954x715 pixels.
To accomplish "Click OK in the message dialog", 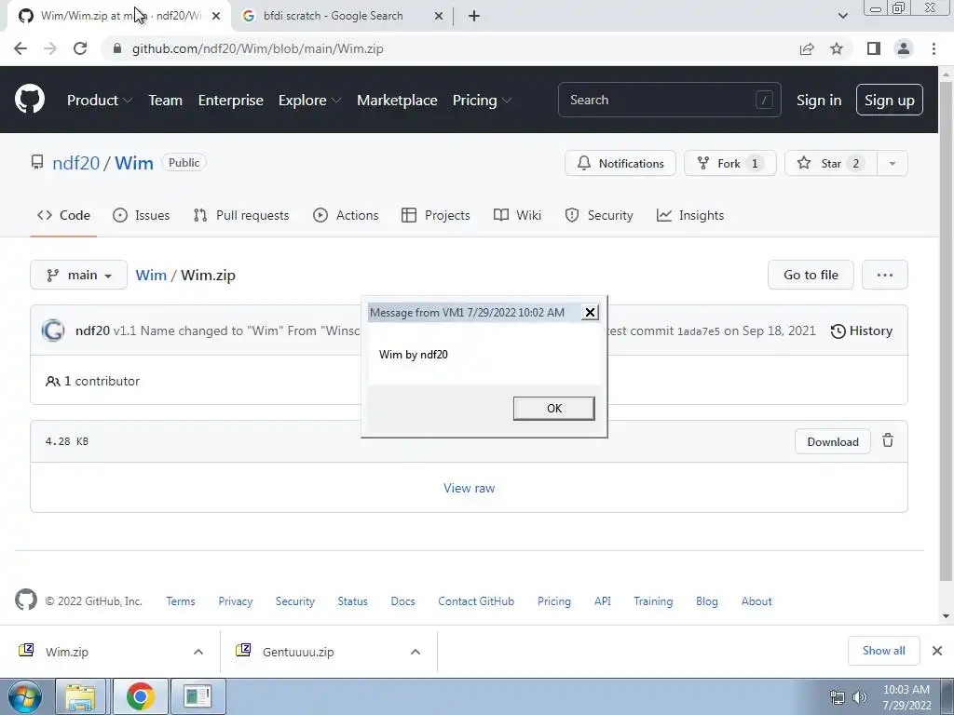I will [553, 408].
